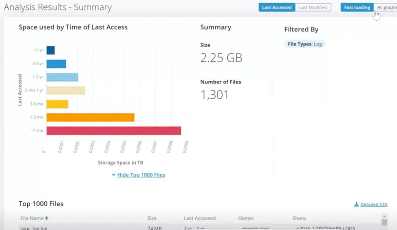Click the Space used by Time of Last Access title
Screen dimensions: 397x230
(73, 27)
